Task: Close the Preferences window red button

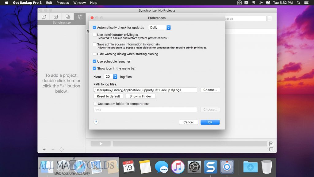Action: pyautogui.click(x=92, y=18)
